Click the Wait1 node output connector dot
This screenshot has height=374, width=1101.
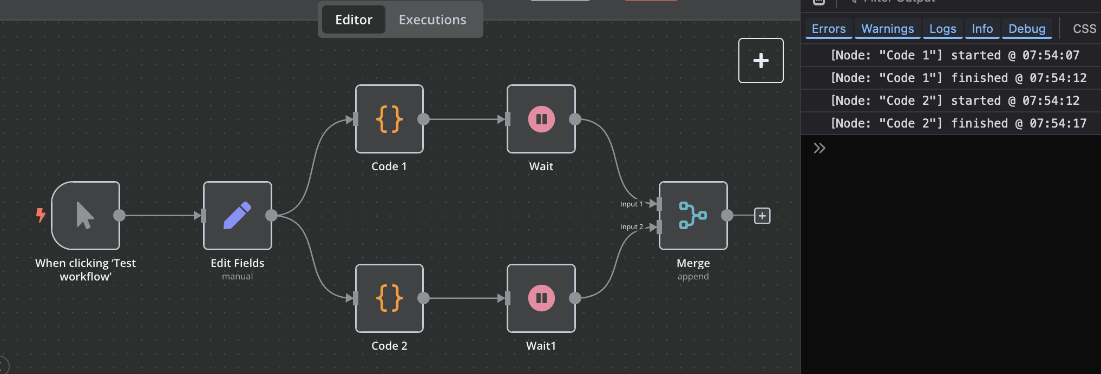click(575, 298)
